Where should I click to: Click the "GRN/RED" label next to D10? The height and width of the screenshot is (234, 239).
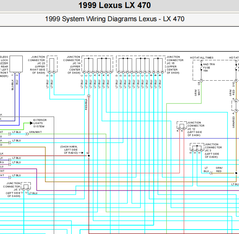coord(232,93)
